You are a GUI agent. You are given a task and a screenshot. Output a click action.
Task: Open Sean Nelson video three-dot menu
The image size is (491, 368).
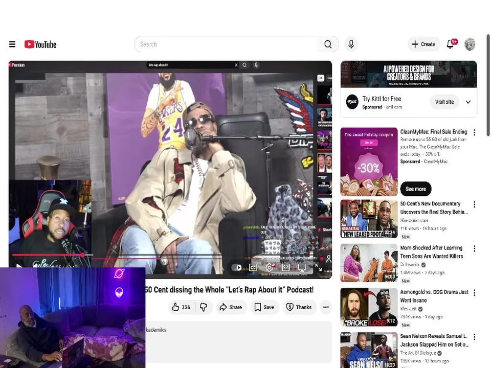pyautogui.click(x=475, y=337)
